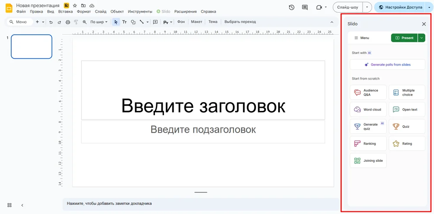Click the undo arrow icon
This screenshot has width=434, height=214.
pyautogui.click(x=51, y=22)
